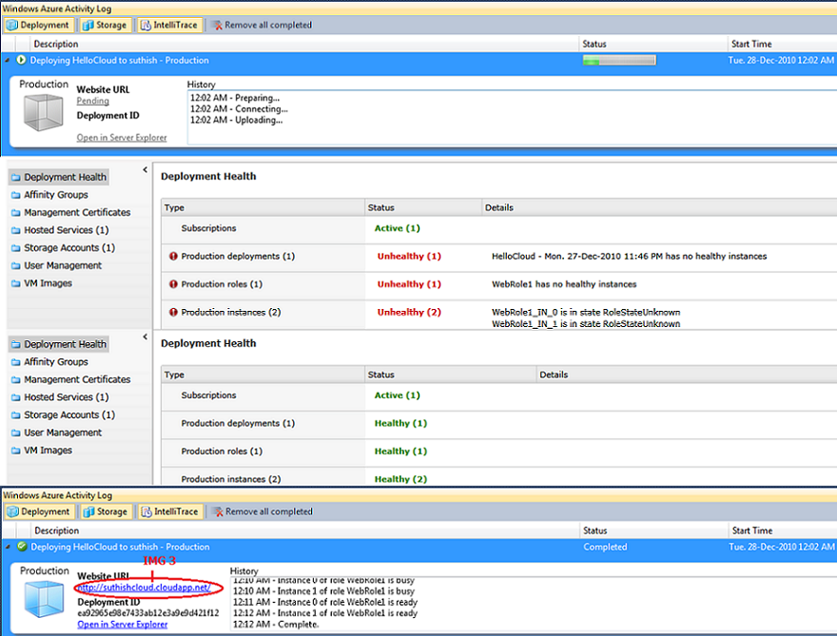Click the Subscriptions row in the Unhealthy panel
Screen dimensions: 837x636
point(499,228)
